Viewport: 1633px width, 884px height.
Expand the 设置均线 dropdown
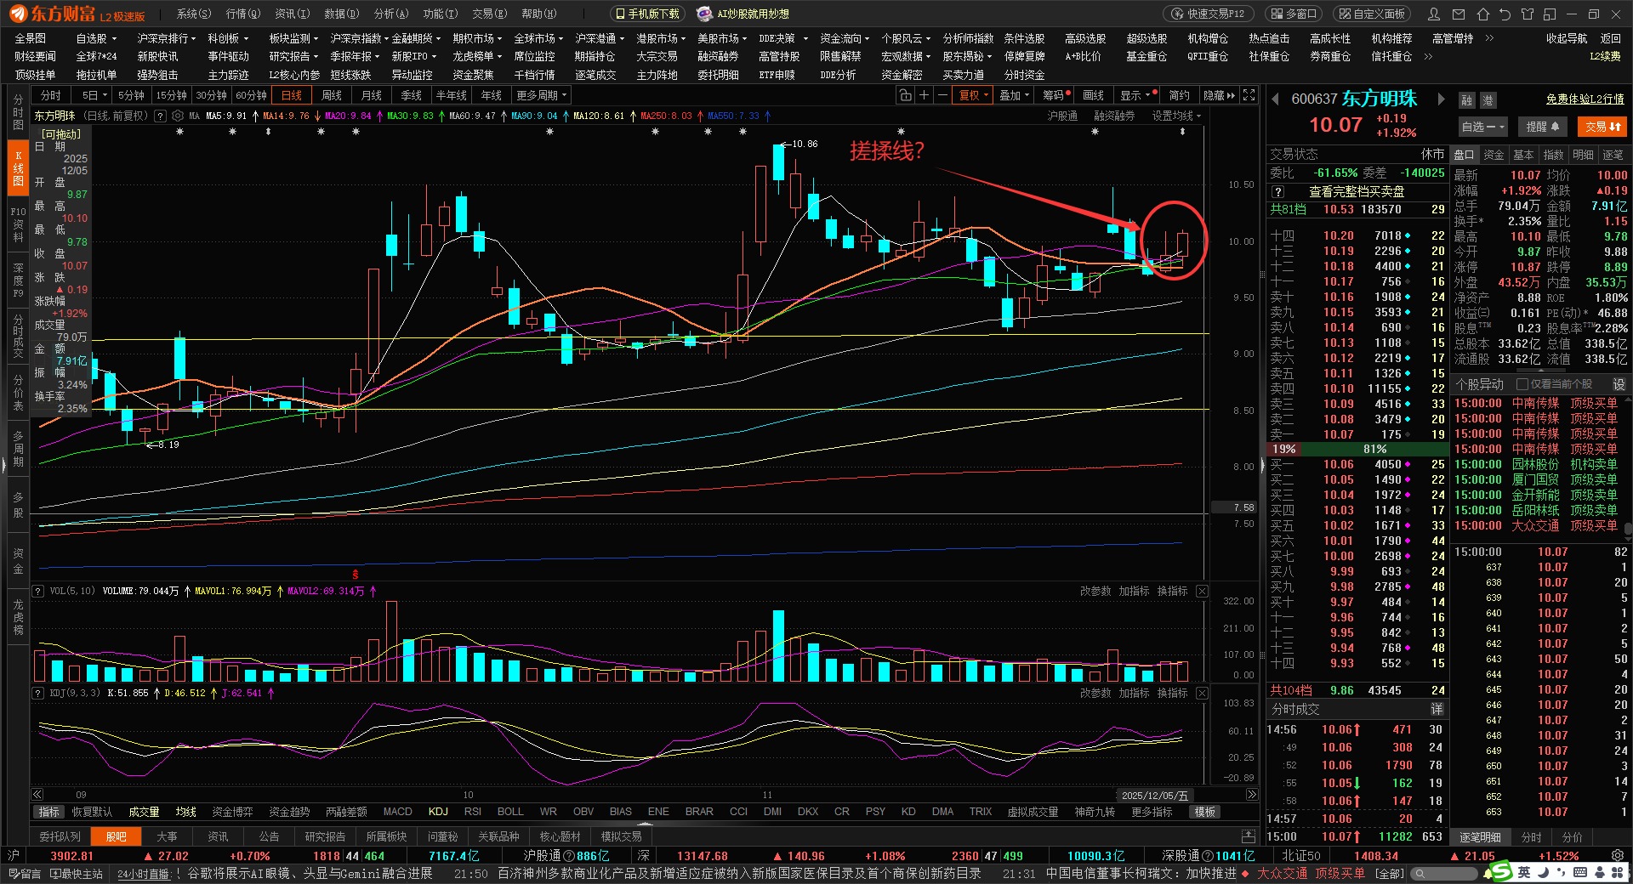(1176, 116)
